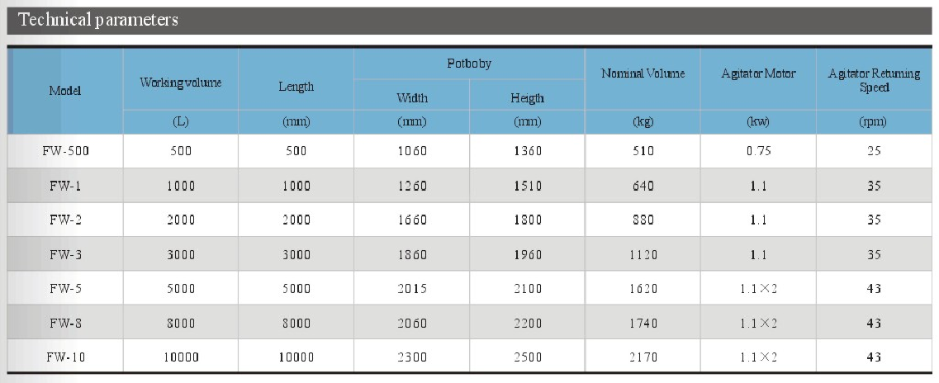Click the FW-2 model row label
This screenshot has height=383, width=939.
pyautogui.click(x=65, y=220)
